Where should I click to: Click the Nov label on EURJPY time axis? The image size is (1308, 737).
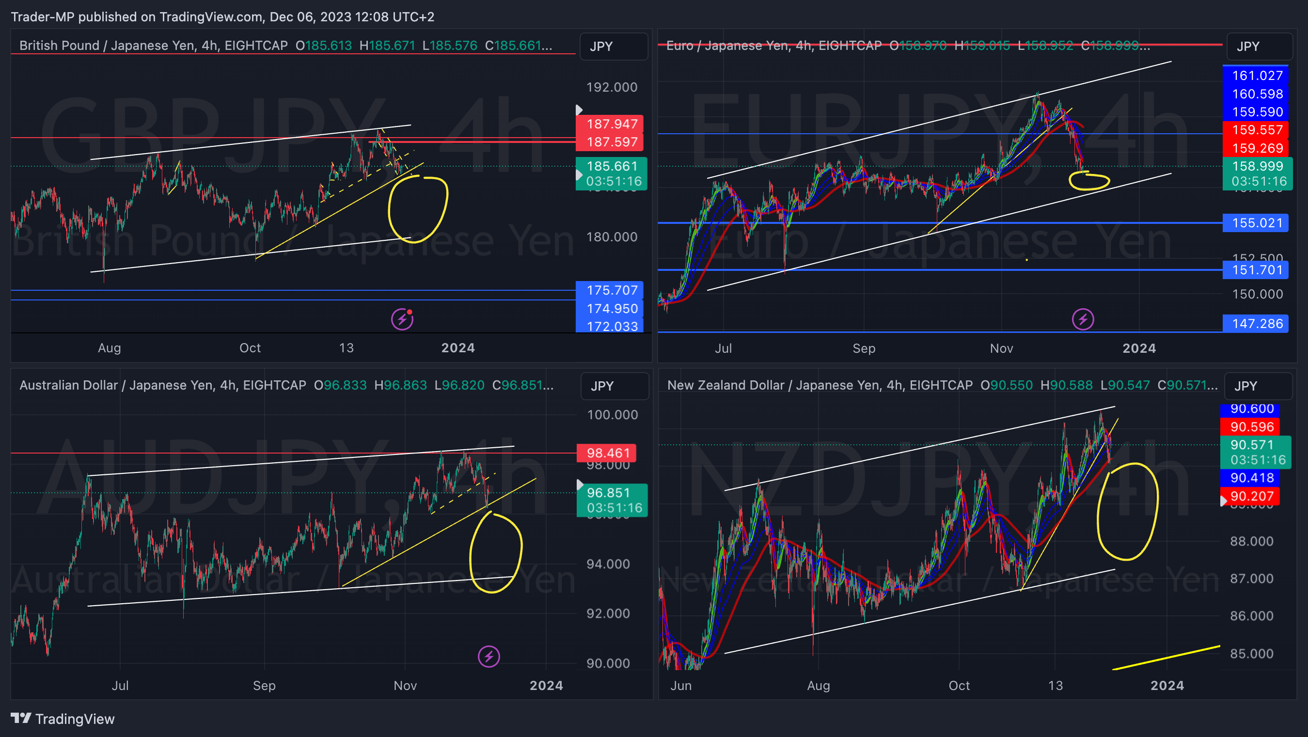1001,349
